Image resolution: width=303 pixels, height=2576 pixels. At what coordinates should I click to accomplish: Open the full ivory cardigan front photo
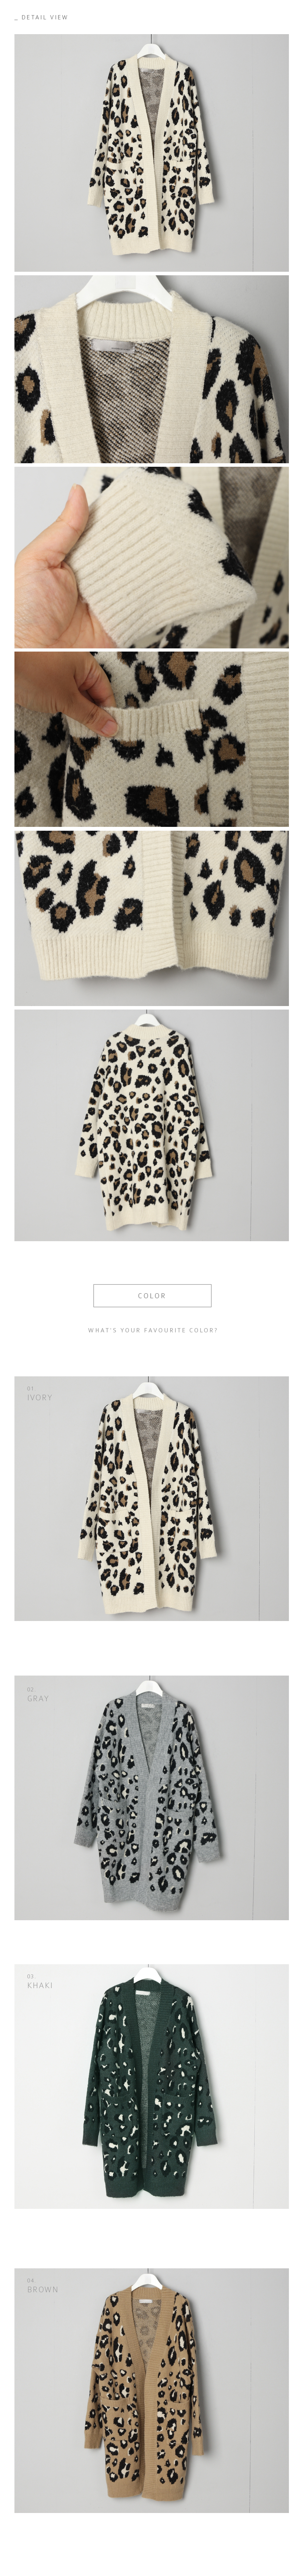point(151,153)
